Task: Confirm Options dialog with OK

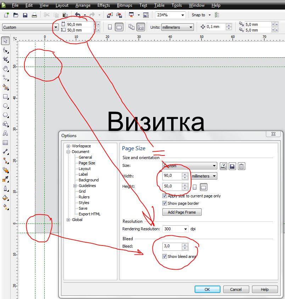Action: click(207, 289)
